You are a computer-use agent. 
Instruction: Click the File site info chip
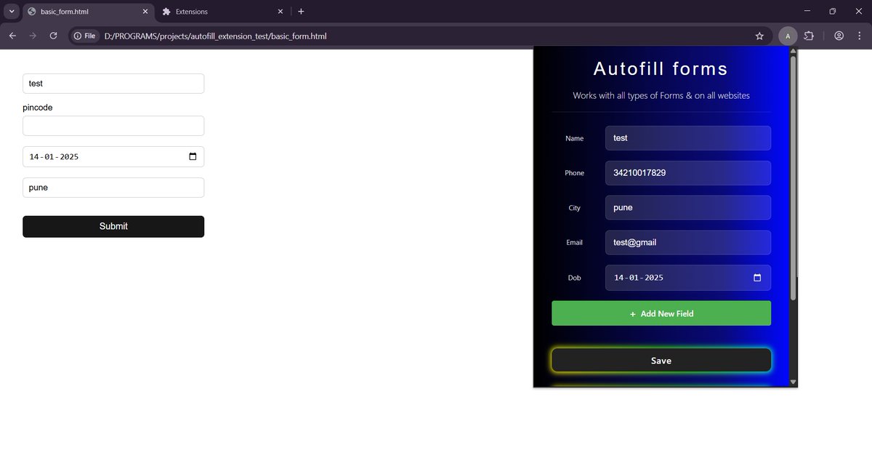tap(85, 36)
